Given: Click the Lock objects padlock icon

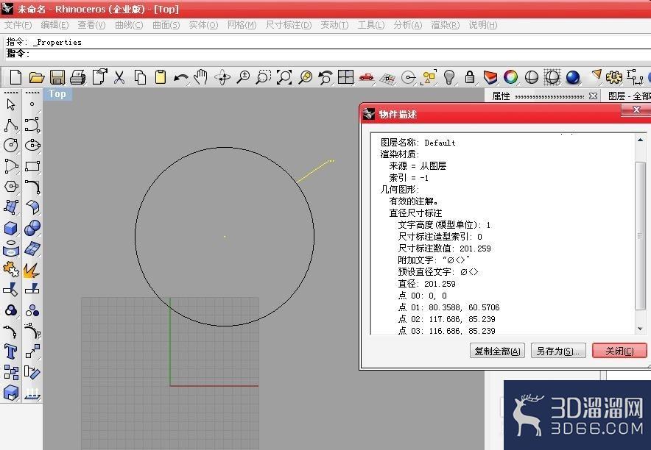Looking at the screenshot, I should pos(470,77).
